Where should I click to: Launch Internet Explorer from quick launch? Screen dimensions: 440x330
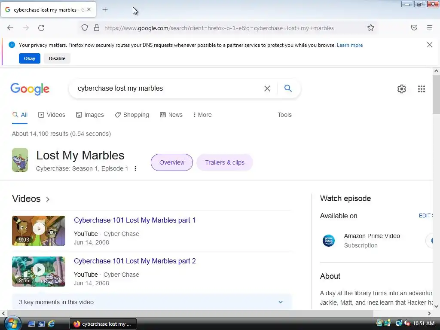[x=51, y=324]
